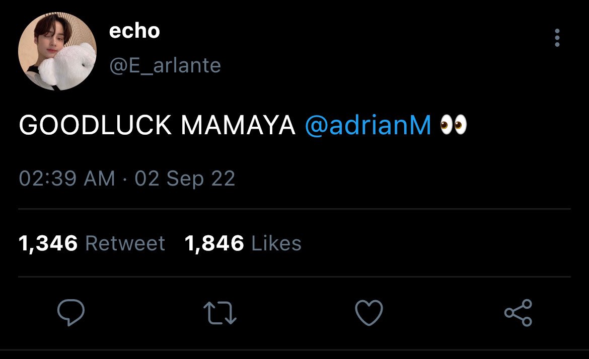Click the word MAMAYA in the tweet
The width and height of the screenshot is (589, 359).
tap(238, 125)
